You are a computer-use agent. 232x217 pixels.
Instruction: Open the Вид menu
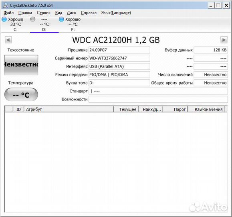tap(59, 13)
